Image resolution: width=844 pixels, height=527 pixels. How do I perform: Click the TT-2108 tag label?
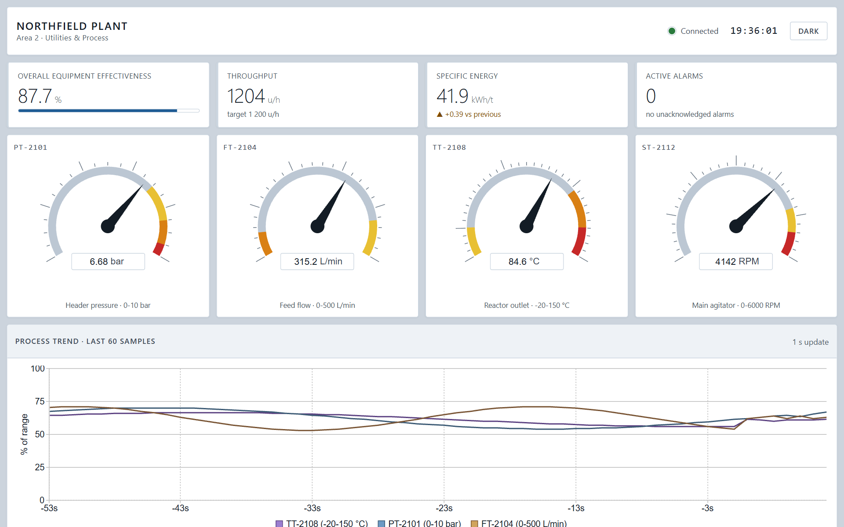(449, 148)
